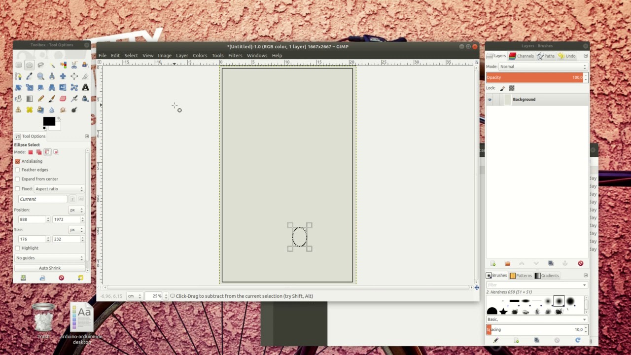Image resolution: width=631 pixels, height=355 pixels.
Task: Enable the Highlight checkbox
Action: [18, 248]
